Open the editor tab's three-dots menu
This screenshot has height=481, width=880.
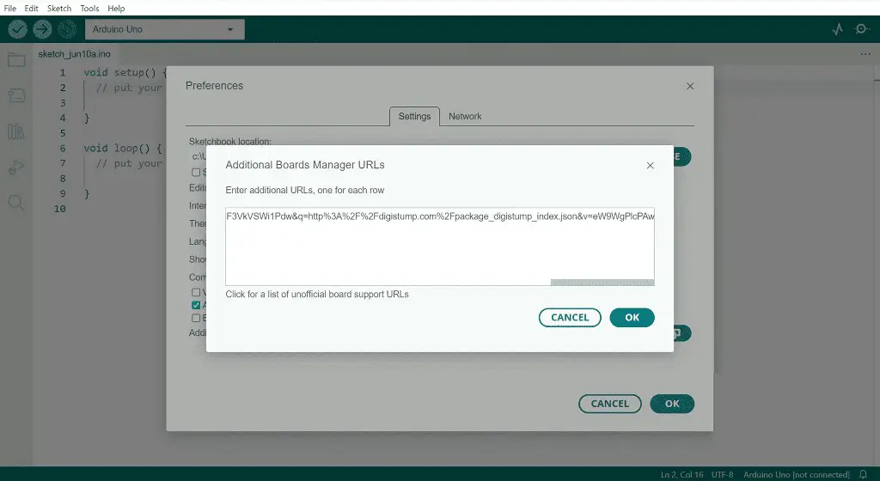point(865,54)
